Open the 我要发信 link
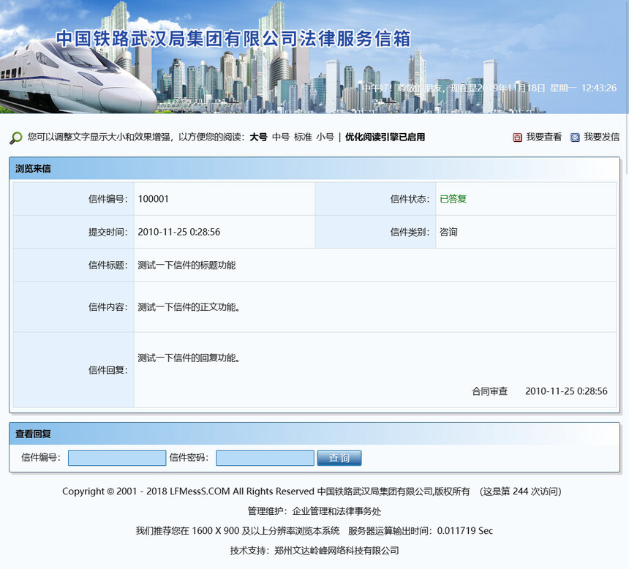Image resolution: width=629 pixels, height=569 pixels. 601,137
